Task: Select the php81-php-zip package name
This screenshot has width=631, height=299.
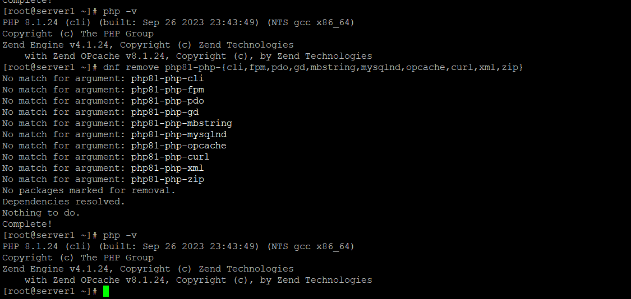Action: (167, 179)
